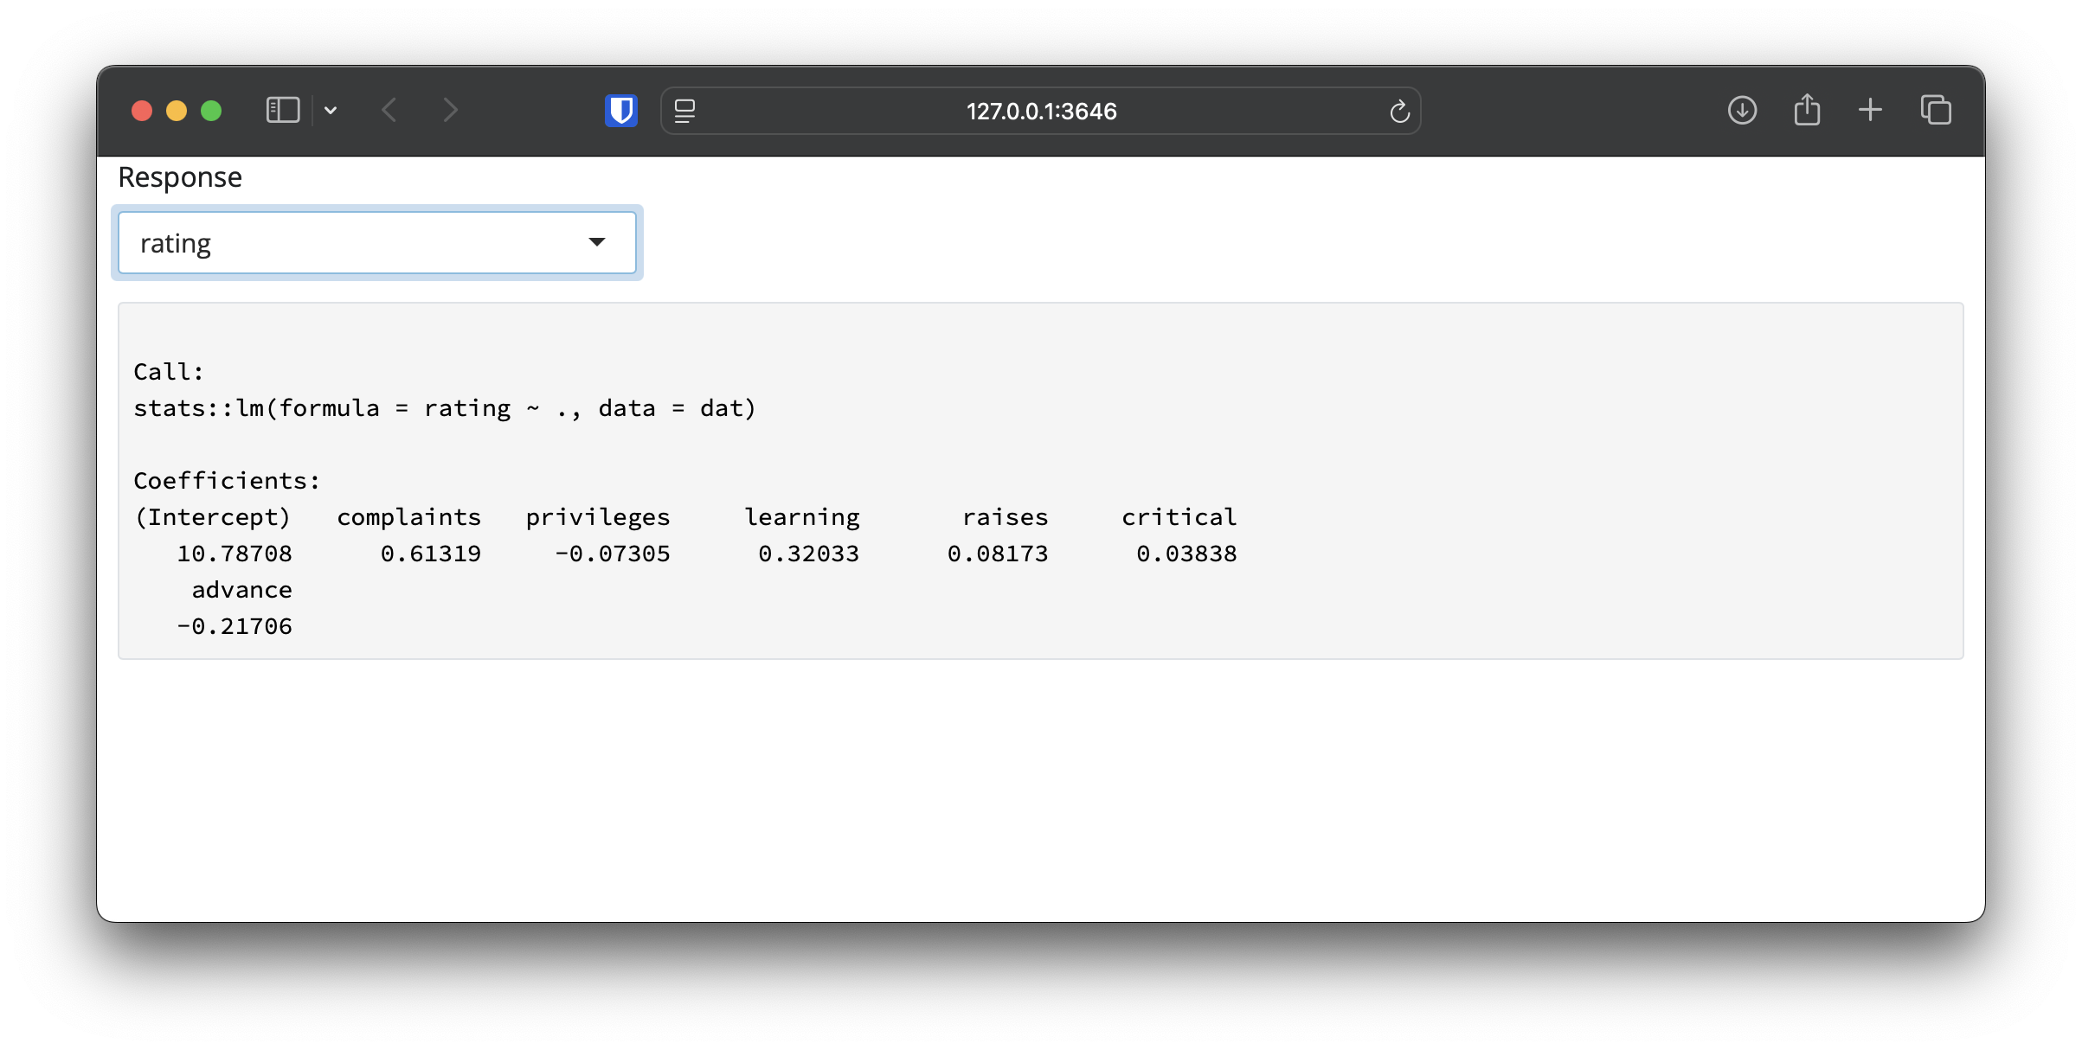Go back with the left arrow
Viewport: 2082px width, 1050px height.
[x=389, y=111]
